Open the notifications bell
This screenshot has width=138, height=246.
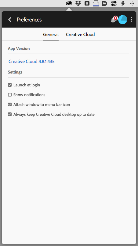click(x=113, y=20)
